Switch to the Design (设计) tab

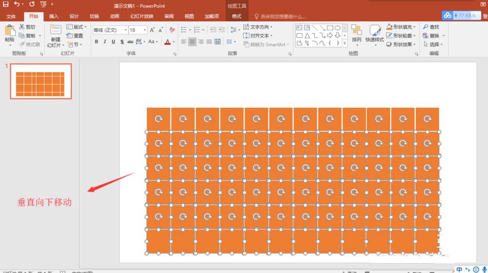pyautogui.click(x=74, y=17)
